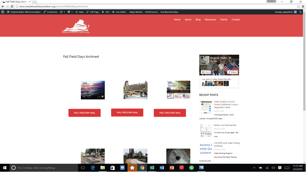Viewport: 306px width, 172px height.
Task: Open the Performance admin menu
Action: [152, 12]
